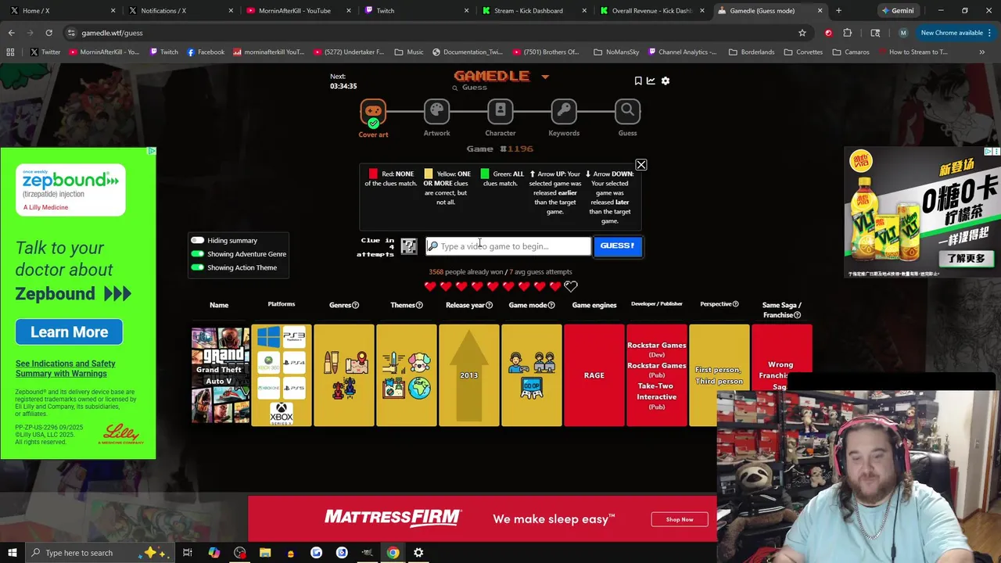Toggle the Showing Action Theme switch
Screen dimensions: 1001x563
point(197,267)
